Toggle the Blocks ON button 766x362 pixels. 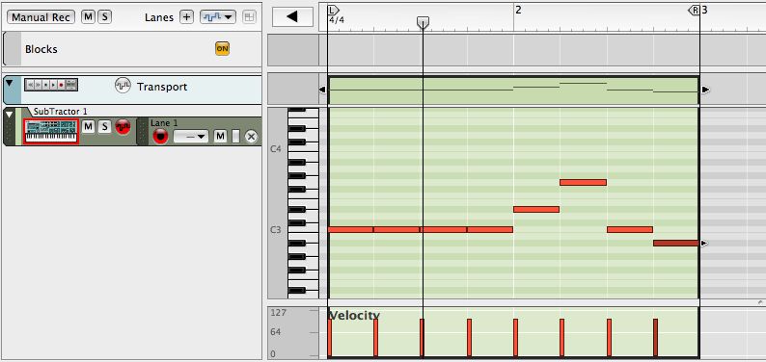click(x=222, y=49)
